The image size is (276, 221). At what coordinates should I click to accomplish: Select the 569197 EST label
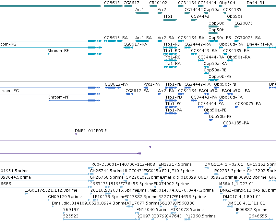pyautogui.click(x=71, y=210)
